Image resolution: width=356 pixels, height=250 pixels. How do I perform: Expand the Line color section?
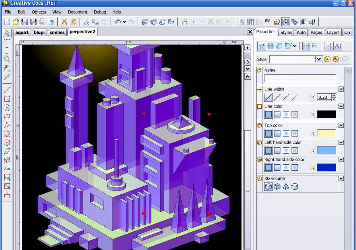click(x=341, y=106)
